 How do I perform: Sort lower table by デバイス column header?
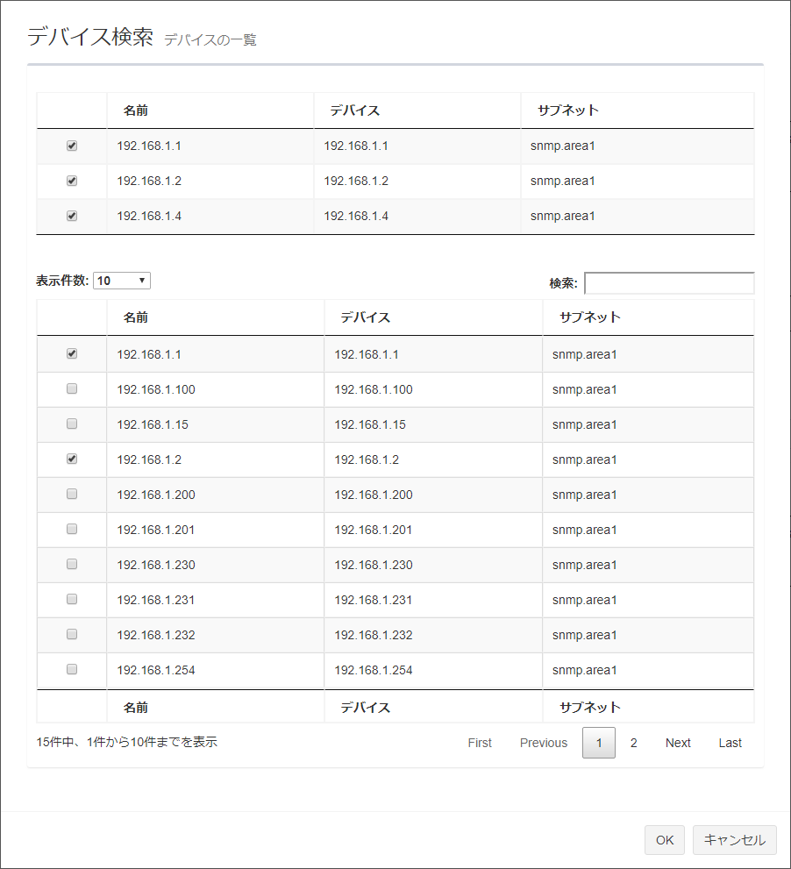click(365, 317)
